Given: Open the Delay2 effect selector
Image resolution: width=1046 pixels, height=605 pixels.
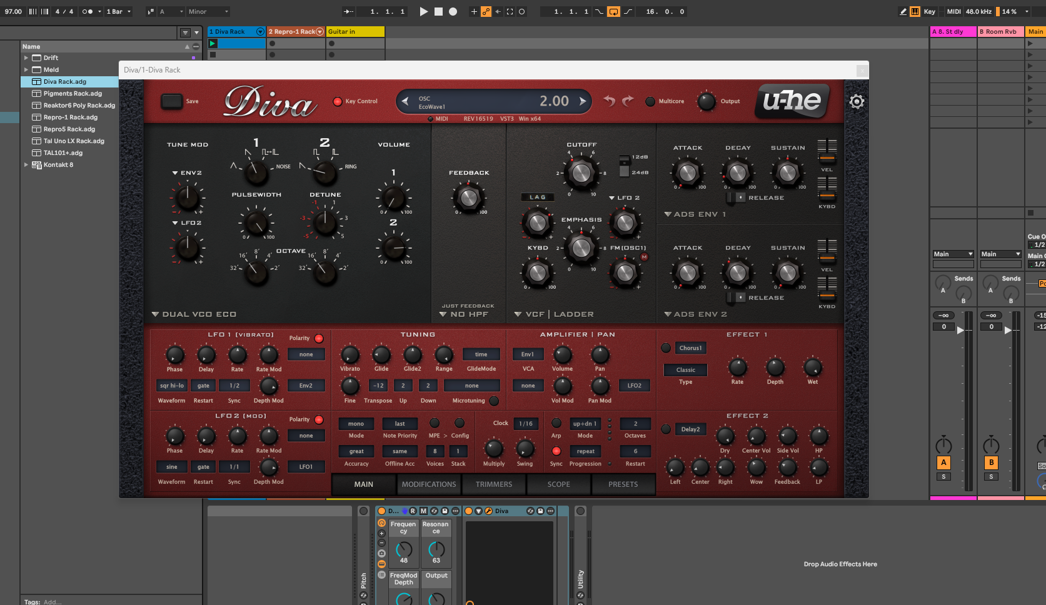Looking at the screenshot, I should pos(690,429).
